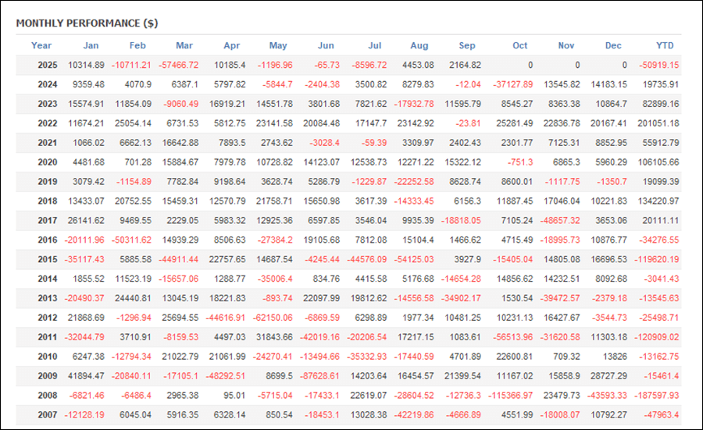Viewport: 703px width, 430px height.
Task: Select the Mar column header
Action: click(x=184, y=45)
